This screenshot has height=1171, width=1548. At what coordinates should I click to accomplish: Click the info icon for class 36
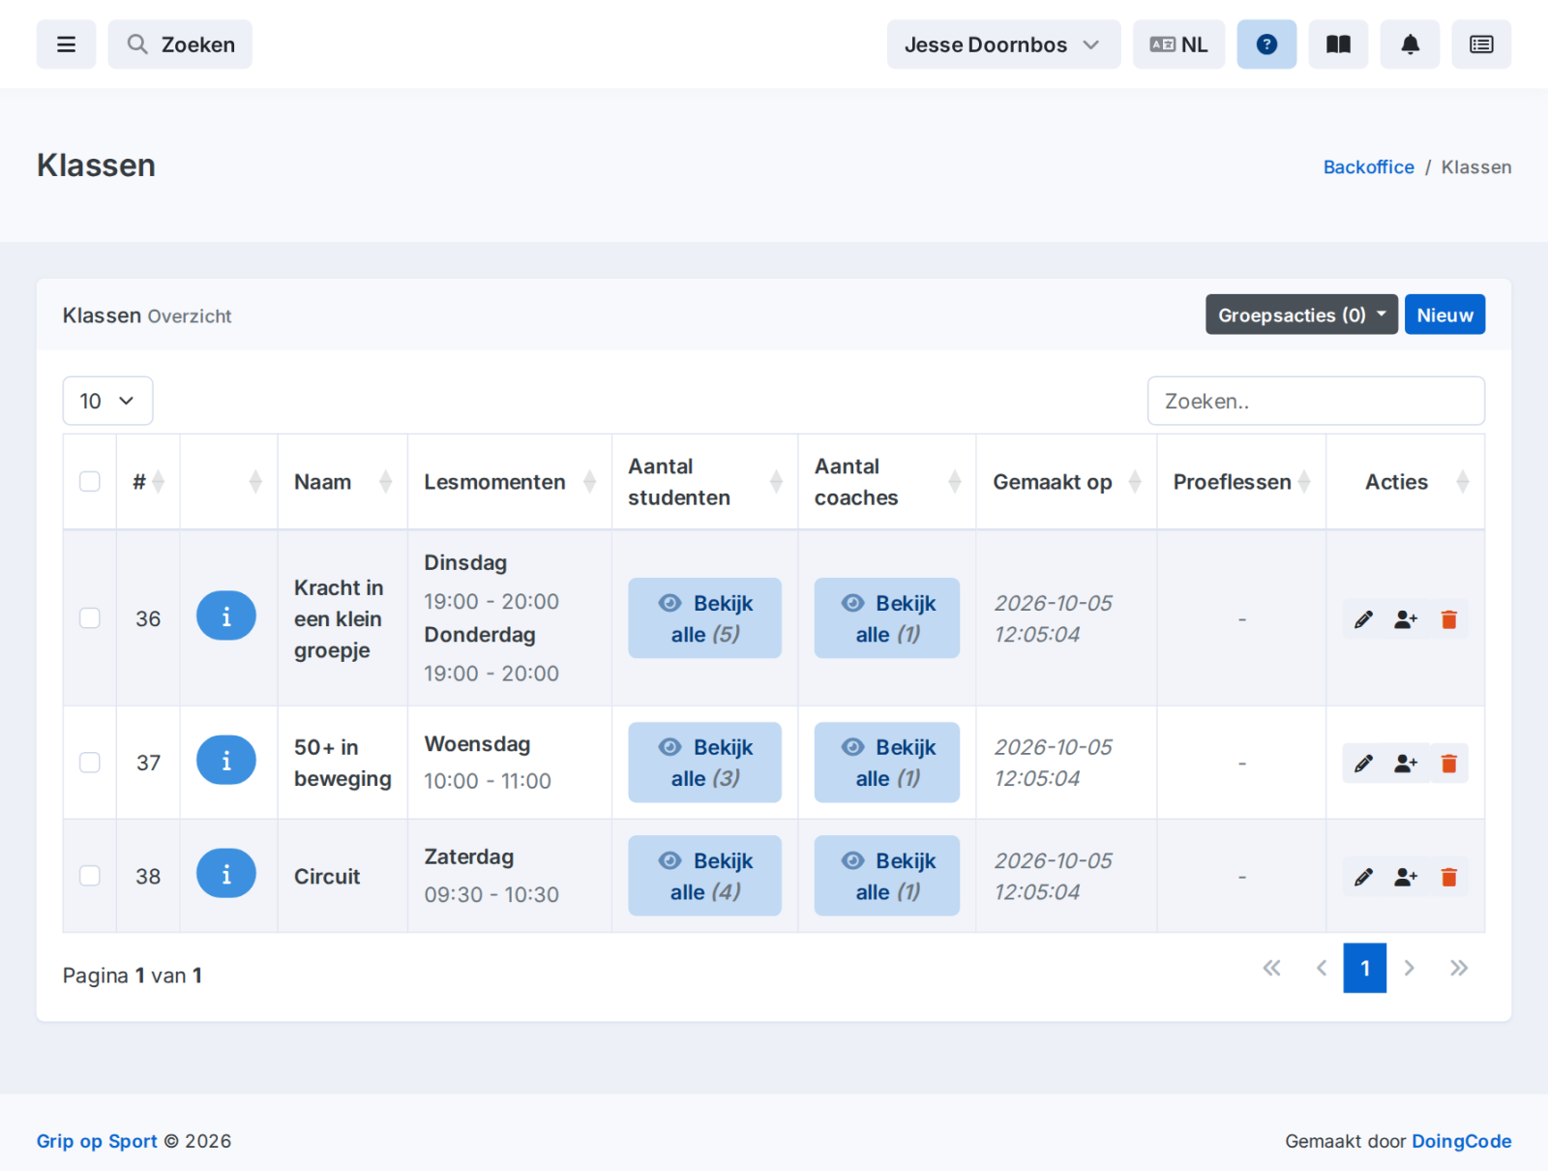click(226, 616)
